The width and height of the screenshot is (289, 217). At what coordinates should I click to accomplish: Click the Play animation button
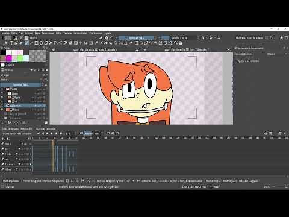[x=52, y=133]
